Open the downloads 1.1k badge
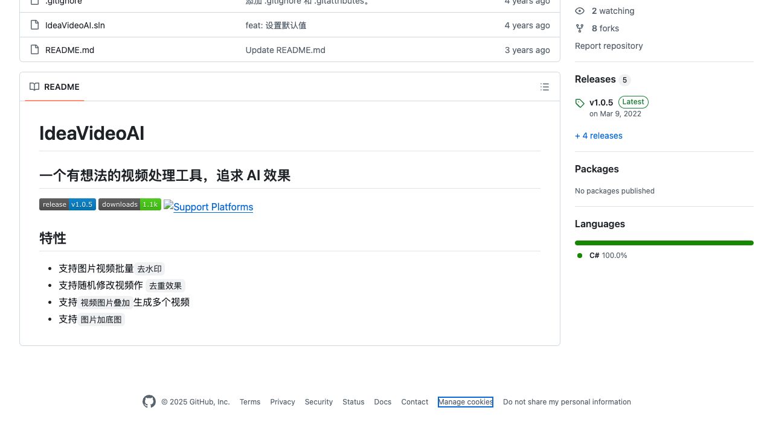The width and height of the screenshot is (773, 434). pos(130,204)
